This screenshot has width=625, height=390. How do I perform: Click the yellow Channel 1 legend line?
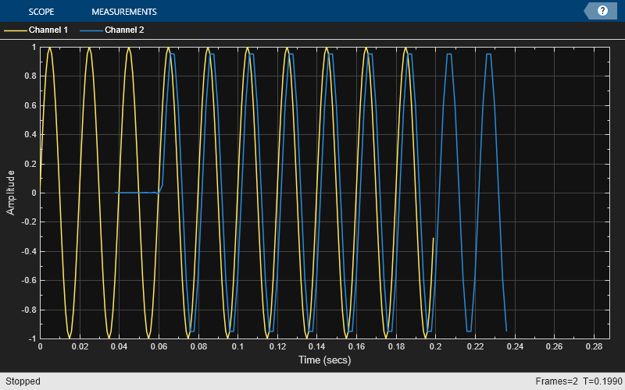[x=16, y=30]
